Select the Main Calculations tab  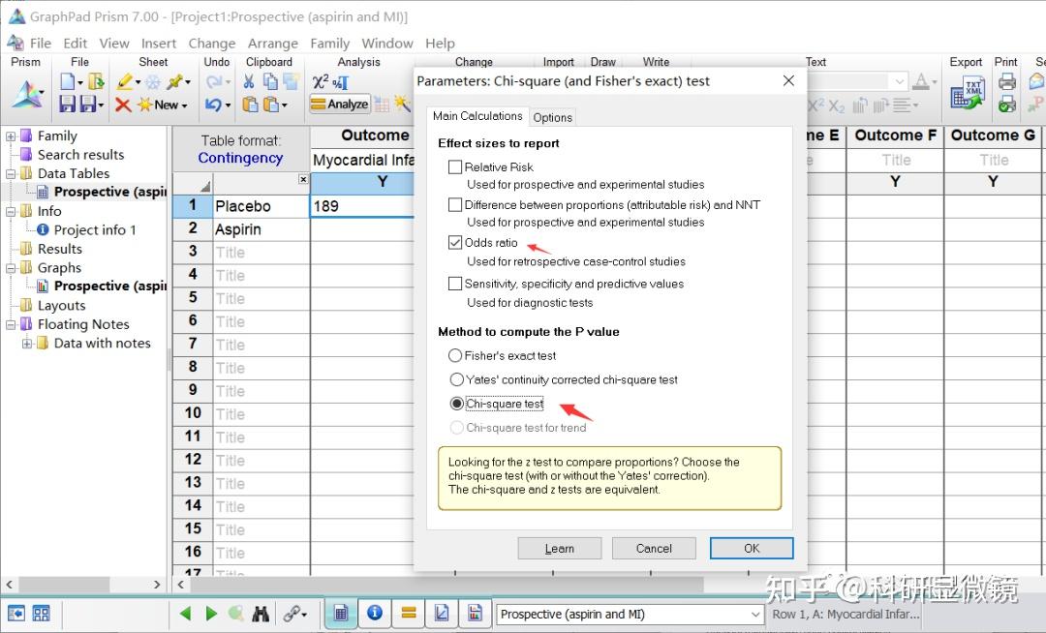tap(477, 116)
